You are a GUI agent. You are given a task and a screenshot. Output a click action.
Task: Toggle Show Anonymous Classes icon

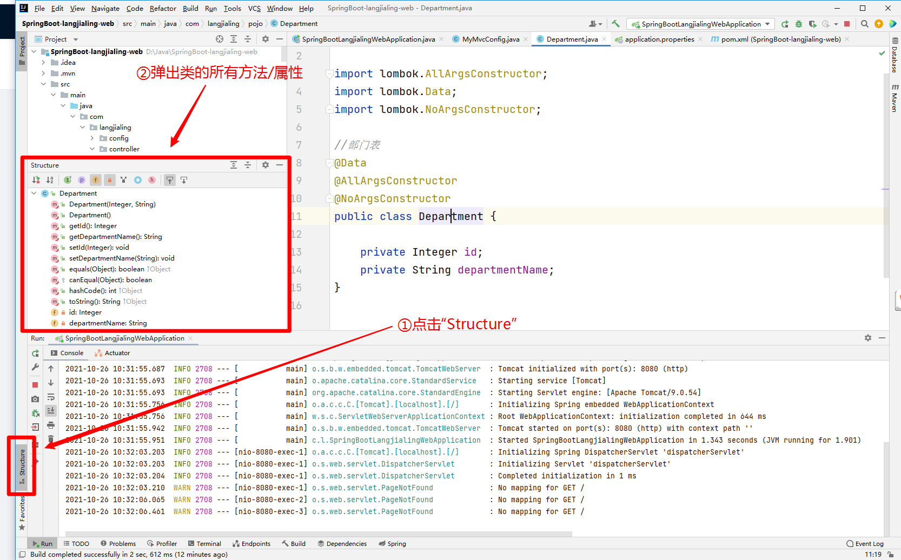[x=138, y=180]
